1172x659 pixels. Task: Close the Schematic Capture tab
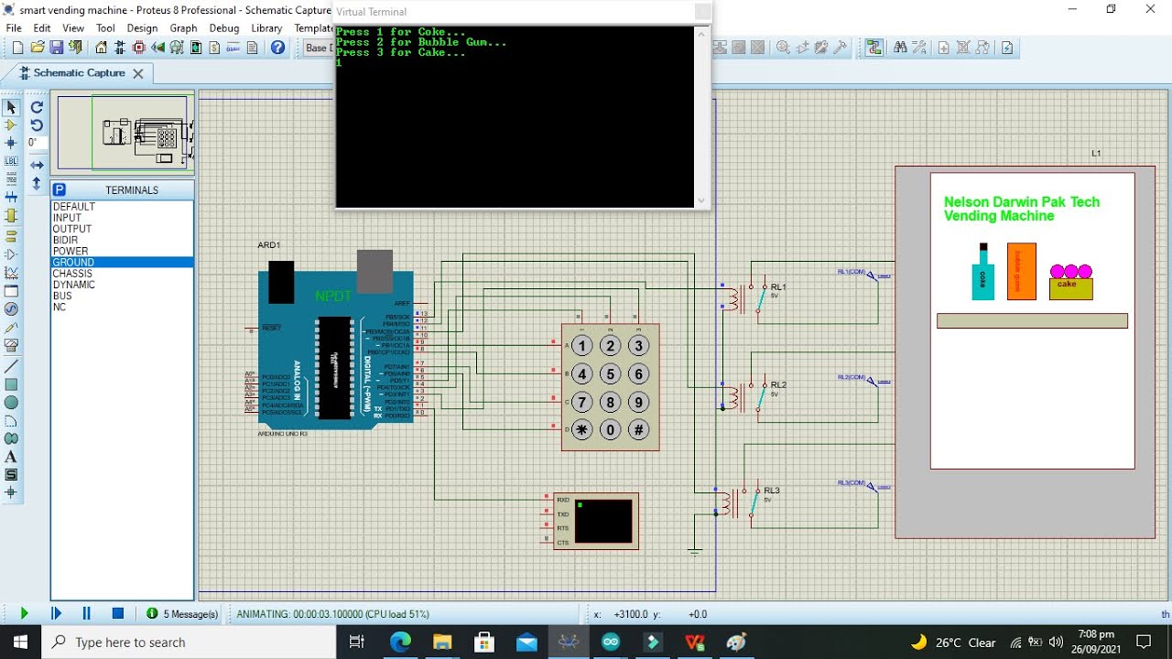138,73
